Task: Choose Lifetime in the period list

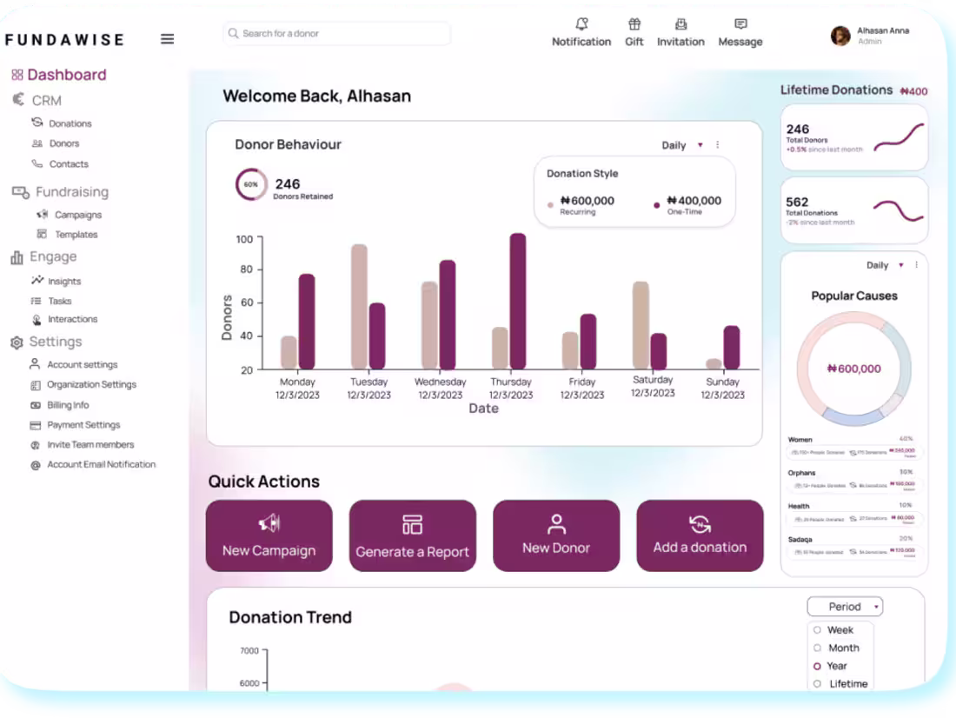Action: click(818, 684)
